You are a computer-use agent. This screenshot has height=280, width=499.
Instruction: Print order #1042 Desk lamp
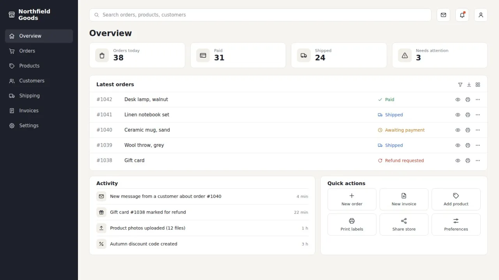coord(468,100)
